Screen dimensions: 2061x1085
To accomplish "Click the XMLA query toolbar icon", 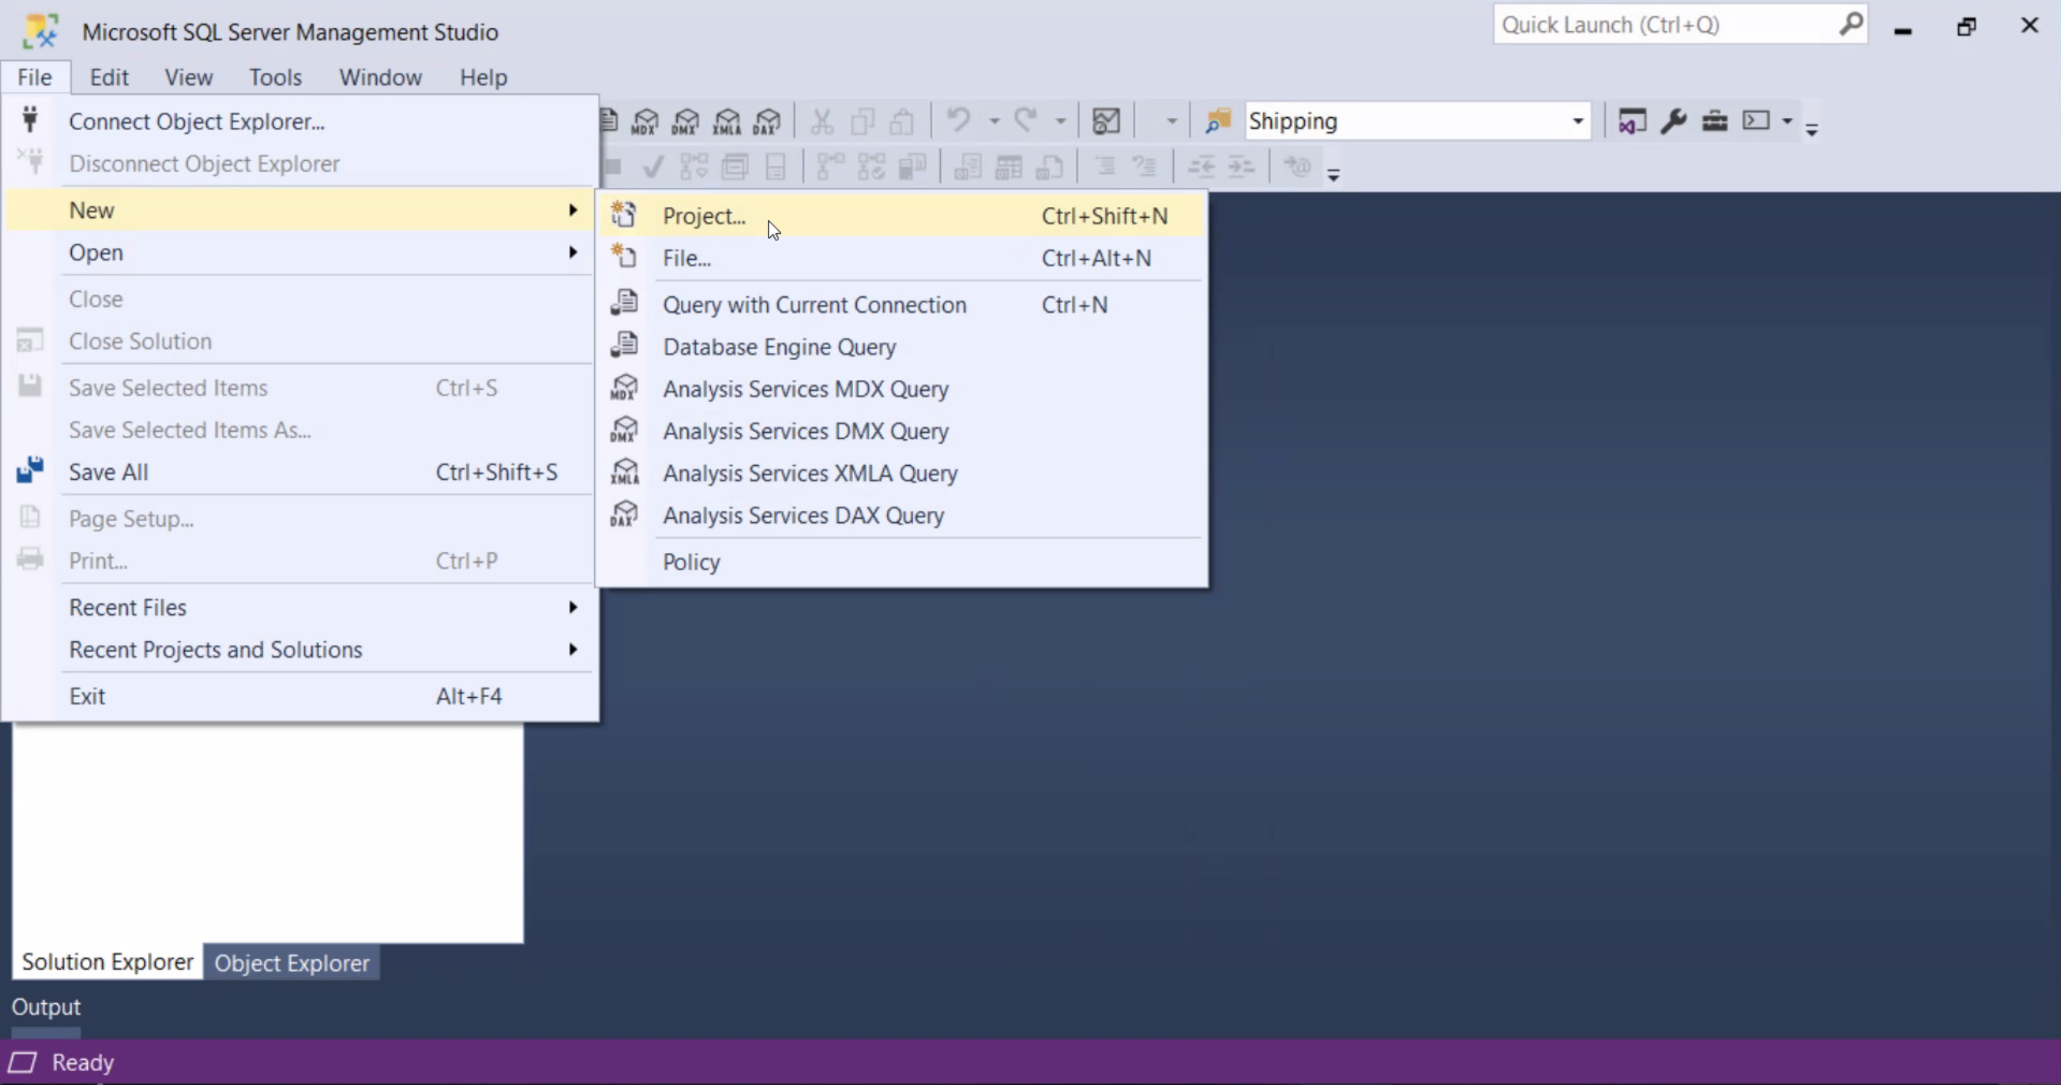I will (727, 122).
